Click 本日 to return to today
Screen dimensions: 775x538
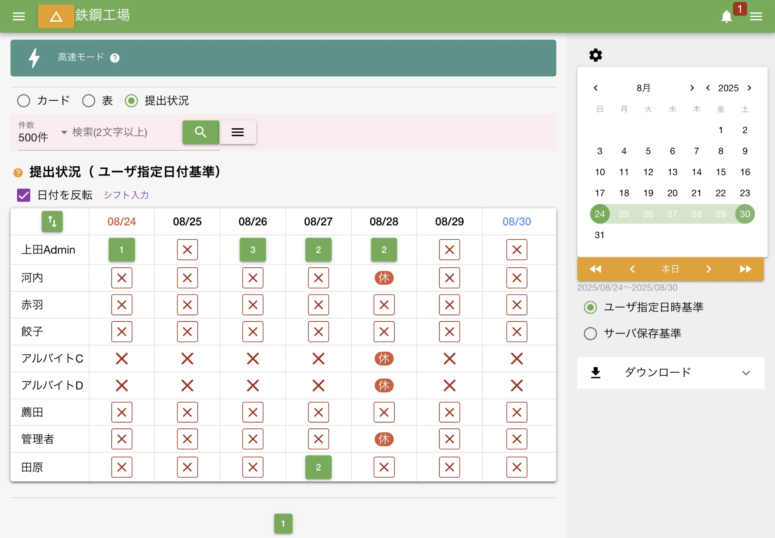pyautogui.click(x=670, y=269)
